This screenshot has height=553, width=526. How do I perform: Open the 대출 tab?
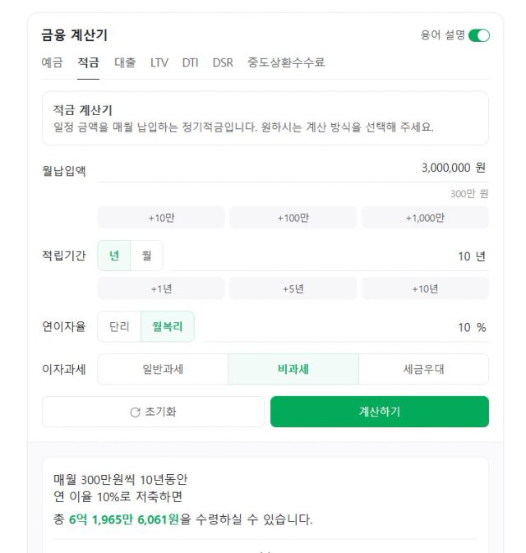[x=125, y=62]
